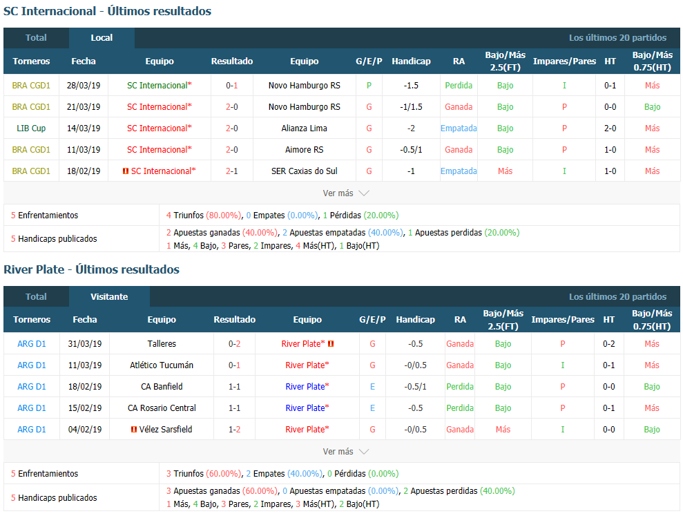Click '5 Enfrentamientos' label under SC Internacional table
683x516 pixels.
coord(44,216)
